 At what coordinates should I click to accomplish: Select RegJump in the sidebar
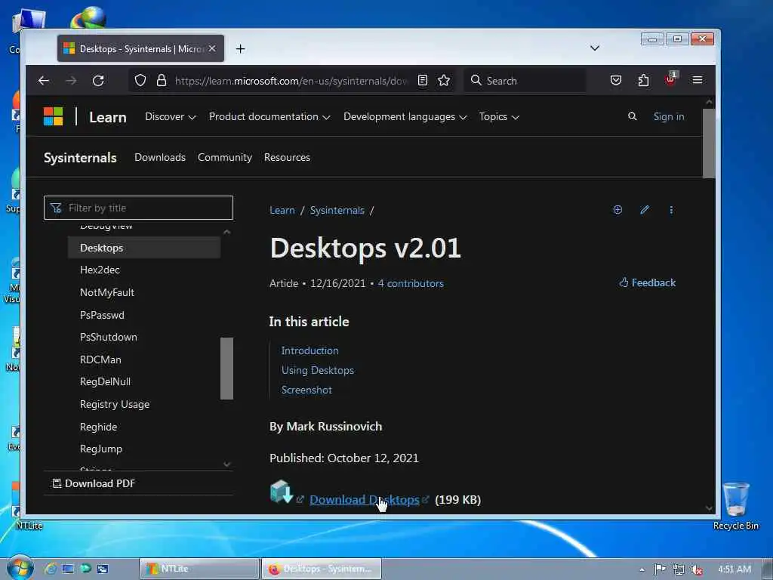click(101, 449)
